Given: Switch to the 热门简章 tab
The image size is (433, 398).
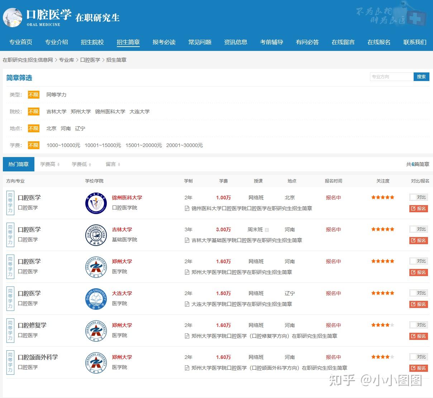Looking at the screenshot, I should [19, 164].
